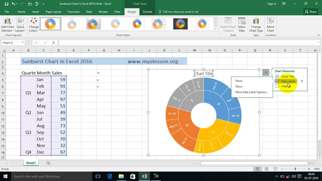Select cell containing Sales header
Screen dimensions: 322x181
(59, 73)
